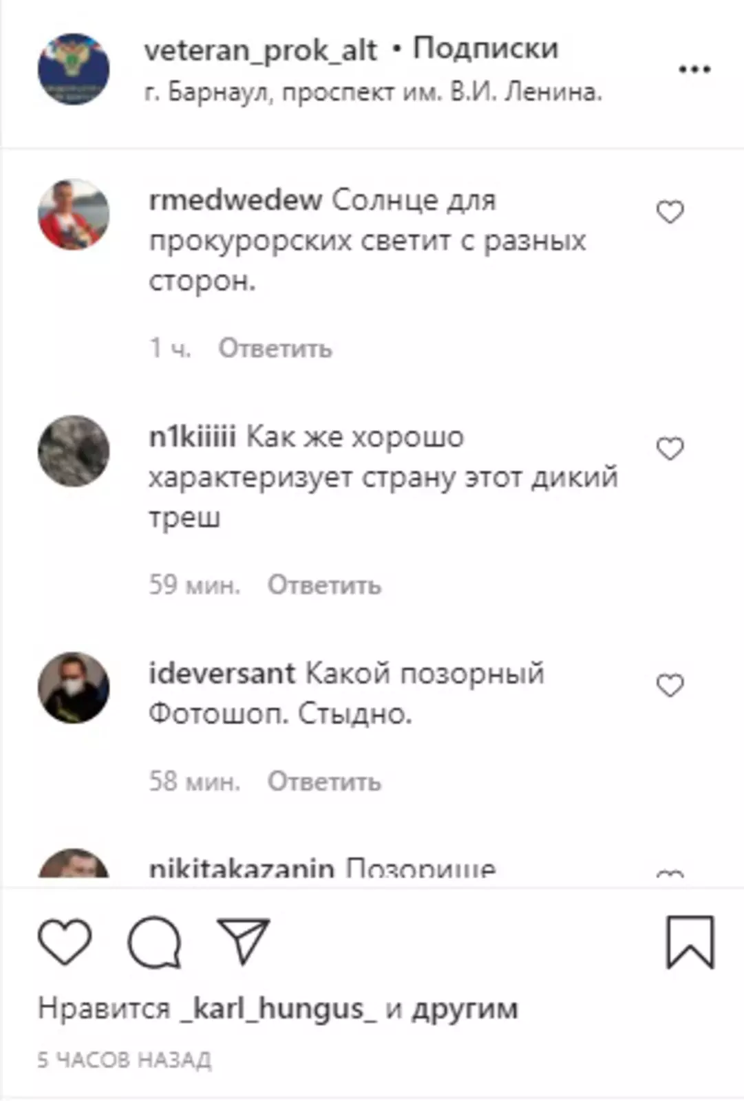744x1101 pixels.
Task: Reply to ideversant's comment via Ответить
Action: [324, 782]
